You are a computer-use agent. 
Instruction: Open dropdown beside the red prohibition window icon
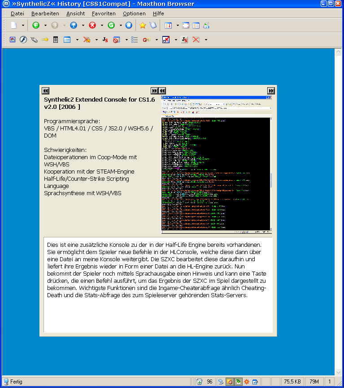coord(126,40)
